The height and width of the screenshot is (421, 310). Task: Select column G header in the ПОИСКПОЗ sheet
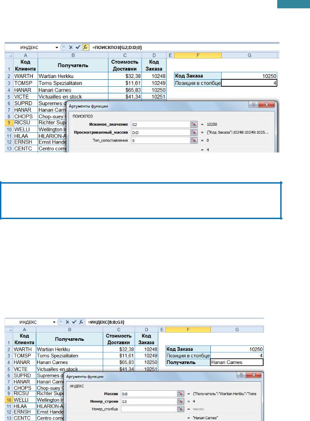click(x=249, y=55)
